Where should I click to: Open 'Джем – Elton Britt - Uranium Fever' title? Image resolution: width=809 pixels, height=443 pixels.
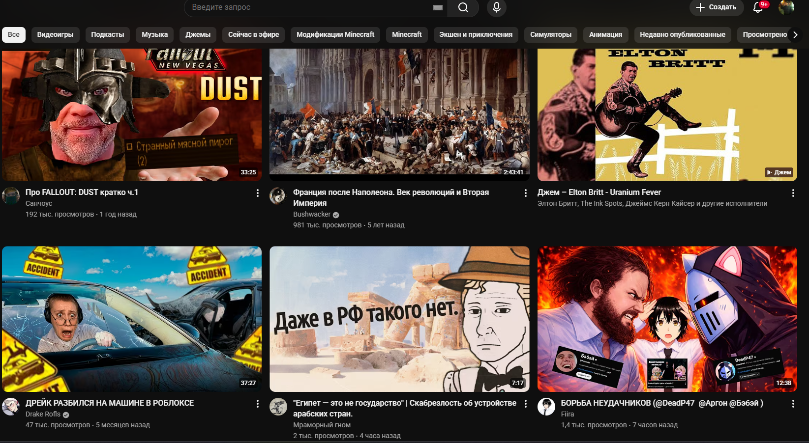point(599,193)
